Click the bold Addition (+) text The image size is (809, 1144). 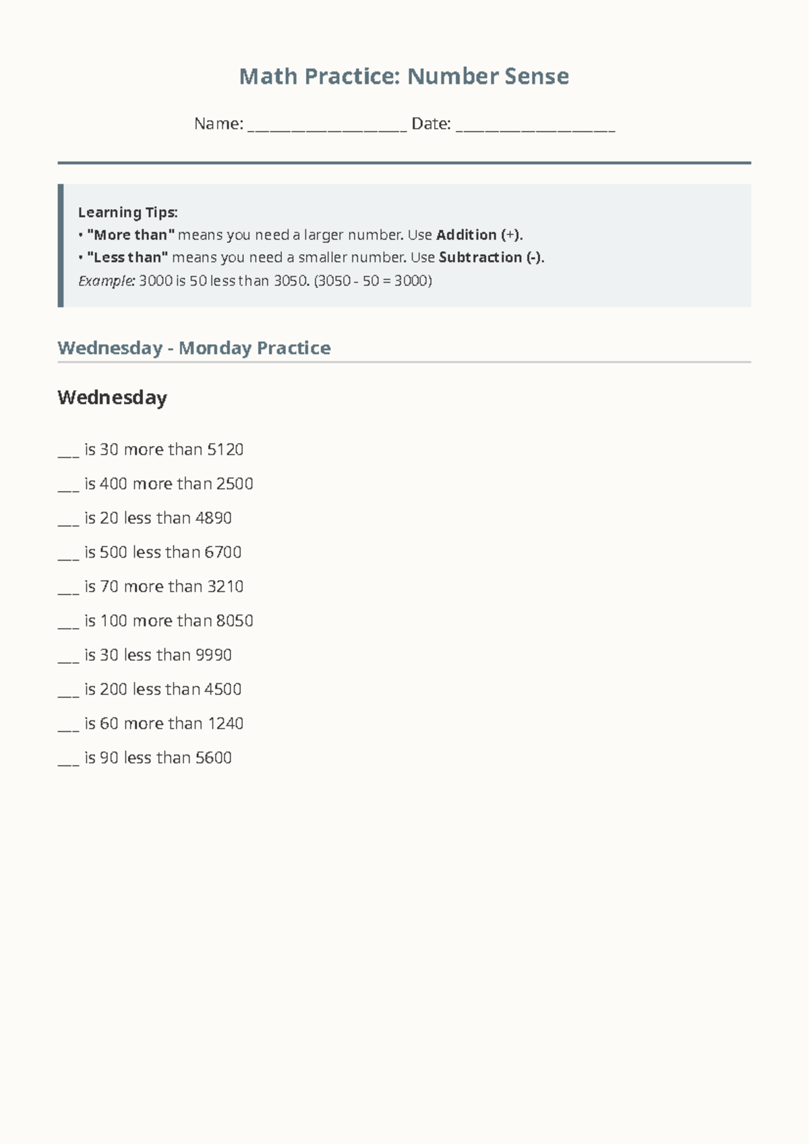(479, 235)
